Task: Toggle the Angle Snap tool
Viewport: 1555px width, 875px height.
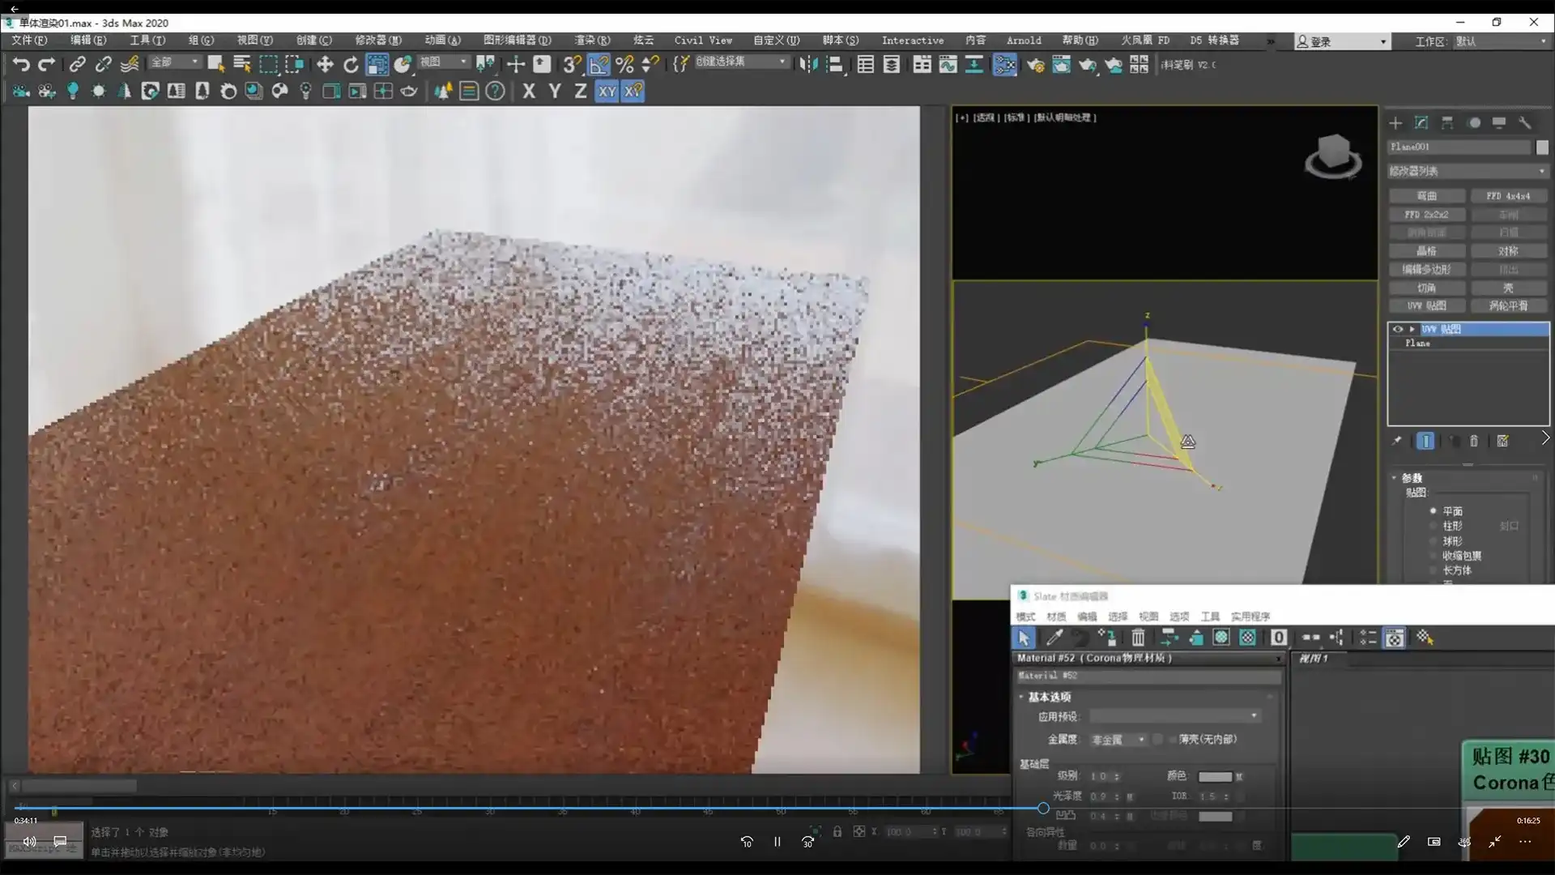Action: pos(599,64)
